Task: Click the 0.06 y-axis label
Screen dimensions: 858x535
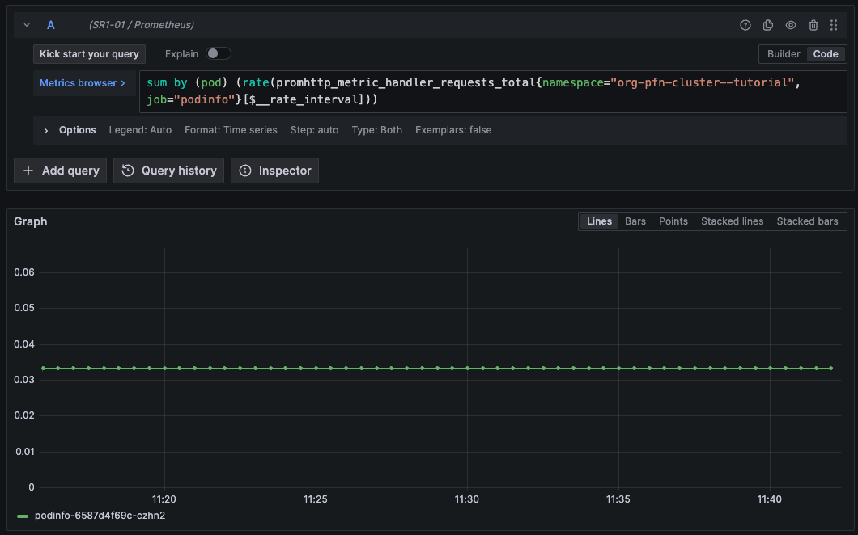Action: coord(24,272)
